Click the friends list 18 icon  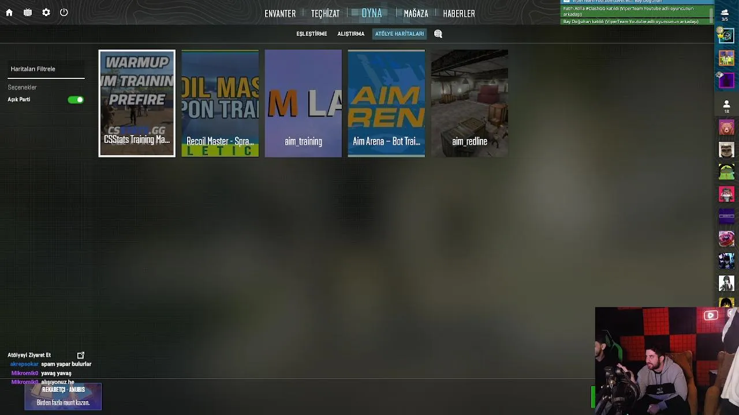coord(726,106)
